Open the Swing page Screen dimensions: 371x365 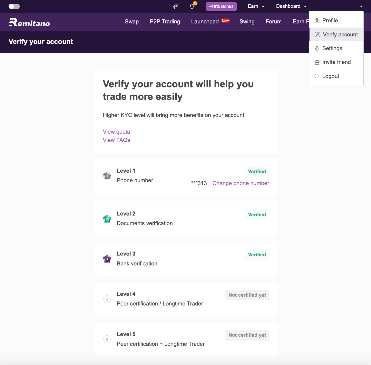(247, 22)
